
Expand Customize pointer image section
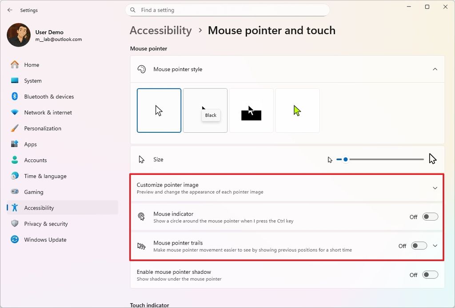tap(435, 188)
